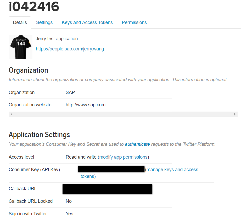Viewport: 241px width, 220px height.
Task: Select the Read and write value
Action: point(81,157)
